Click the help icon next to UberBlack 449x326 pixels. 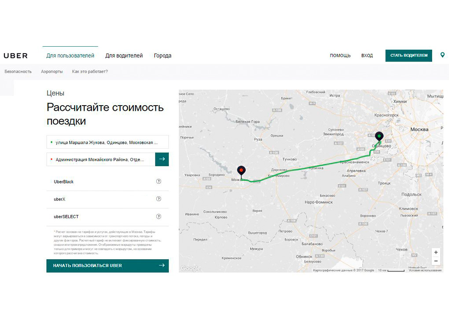click(158, 181)
